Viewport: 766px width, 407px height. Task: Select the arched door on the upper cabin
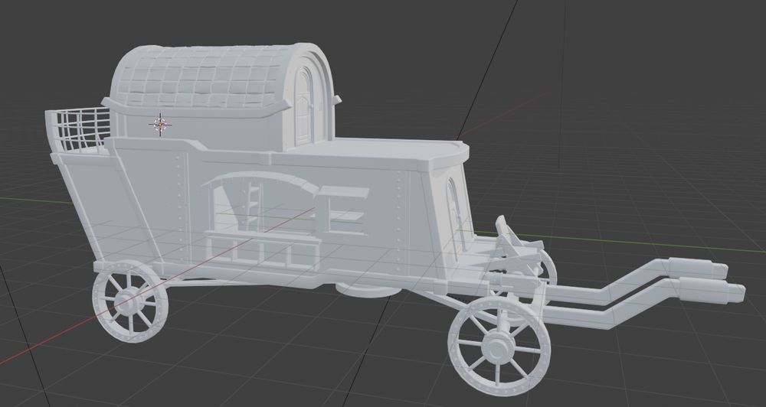click(x=304, y=106)
